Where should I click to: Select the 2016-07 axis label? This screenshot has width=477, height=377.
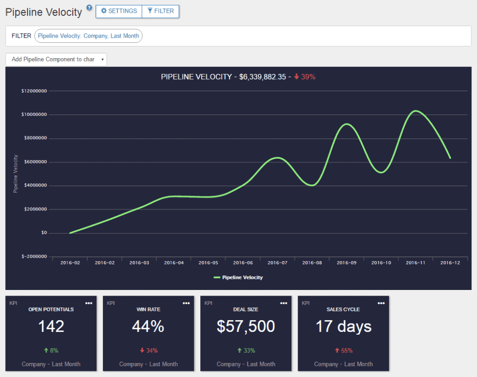[x=277, y=262]
